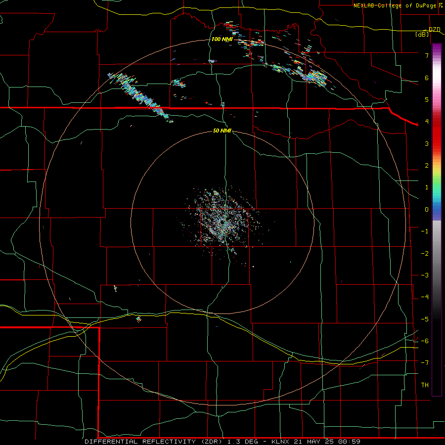
Task: Click the [dB] unit label
Action: (422, 35)
